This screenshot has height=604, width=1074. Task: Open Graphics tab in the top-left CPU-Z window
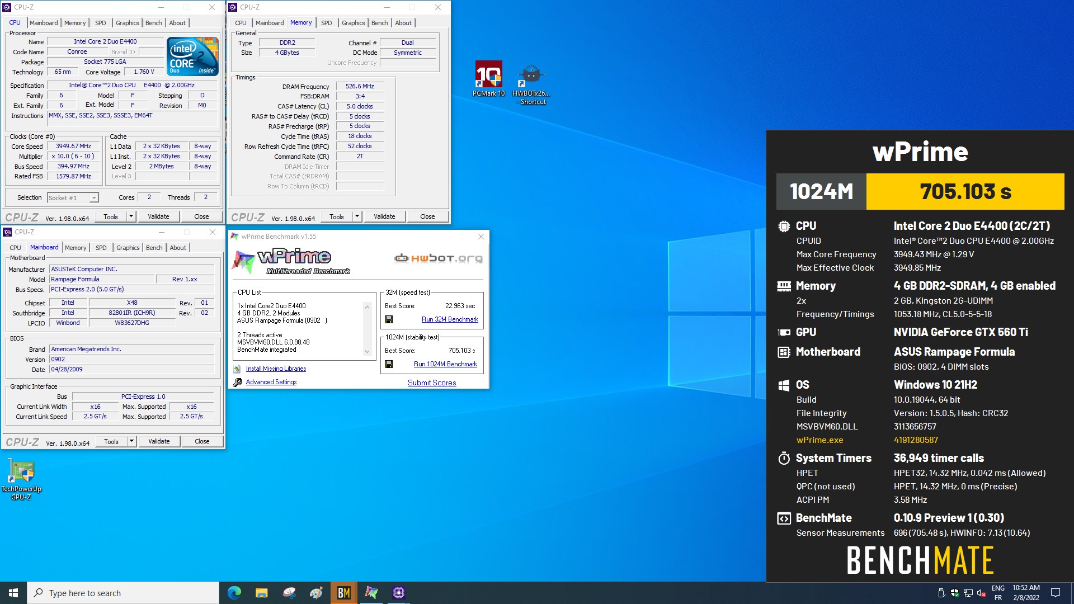pyautogui.click(x=128, y=23)
